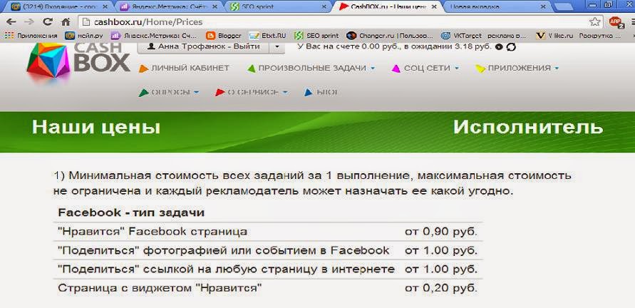Expand the arrow beside Анна Трофанюк - Выйти
635x308 pixels.
coord(277,46)
